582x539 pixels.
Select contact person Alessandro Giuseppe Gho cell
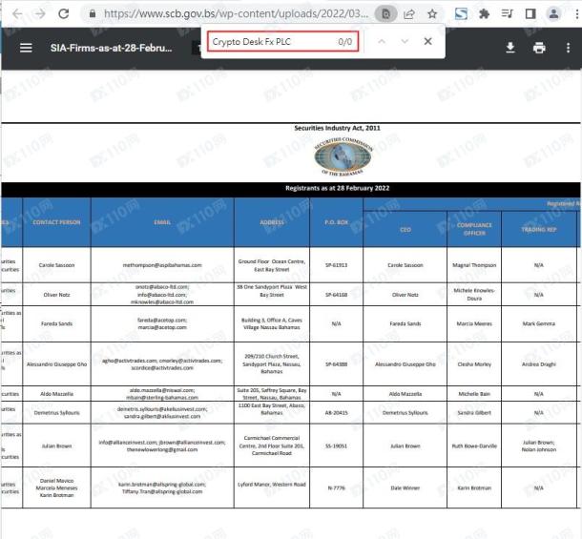(x=56, y=364)
